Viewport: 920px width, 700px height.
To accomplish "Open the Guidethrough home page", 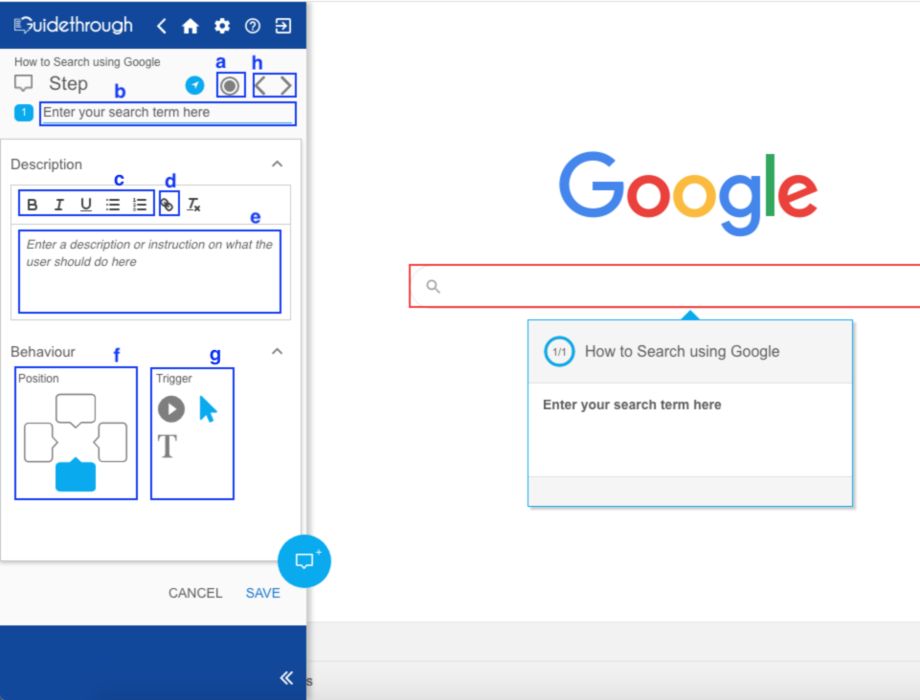I will click(x=191, y=26).
